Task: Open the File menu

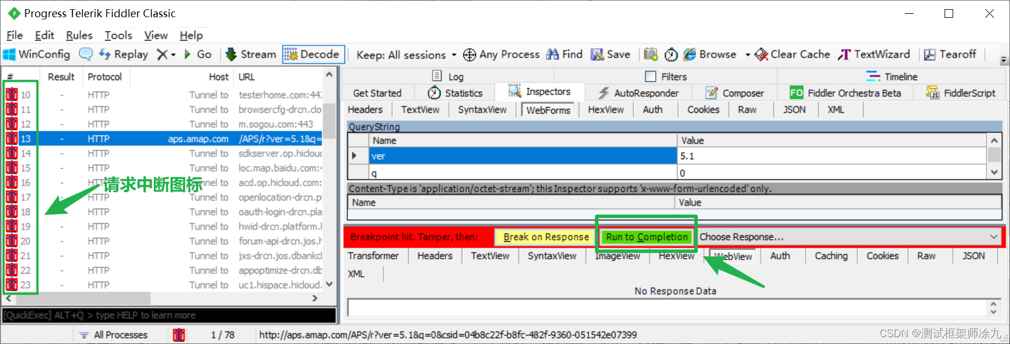Action: click(x=14, y=36)
